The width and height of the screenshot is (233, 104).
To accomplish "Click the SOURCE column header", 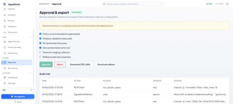I will pyautogui.click(x=157, y=81).
